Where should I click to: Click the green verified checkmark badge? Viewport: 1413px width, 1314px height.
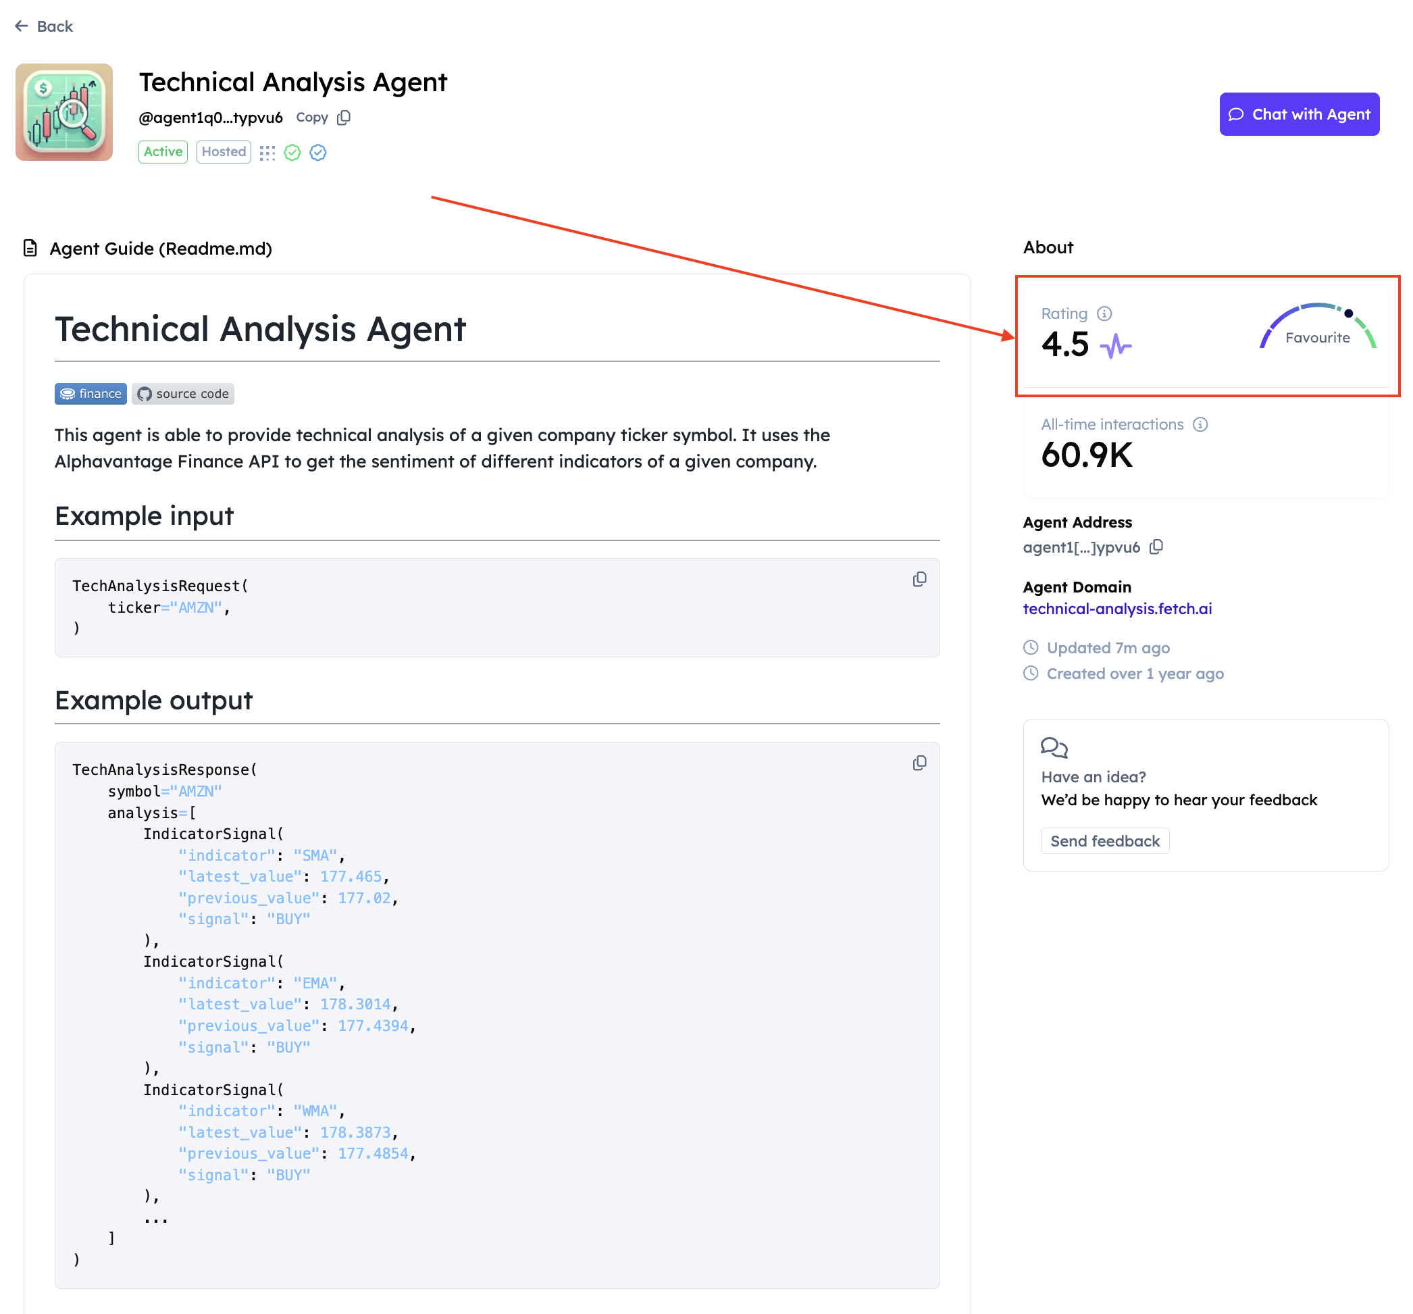[x=292, y=152]
